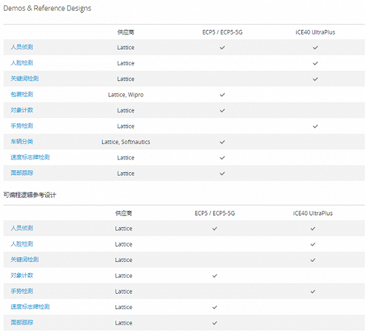This screenshot has height=333, width=365.
Task: Click iCE40 UltraPlus header in reference design table
Action: click(313, 213)
